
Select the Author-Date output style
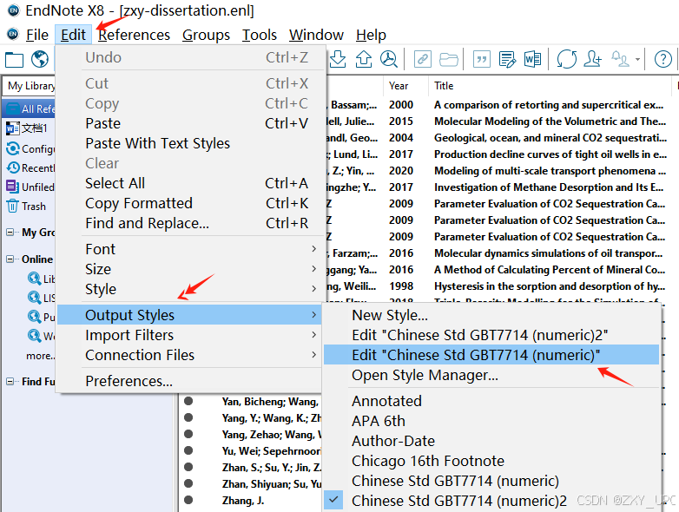point(491,441)
